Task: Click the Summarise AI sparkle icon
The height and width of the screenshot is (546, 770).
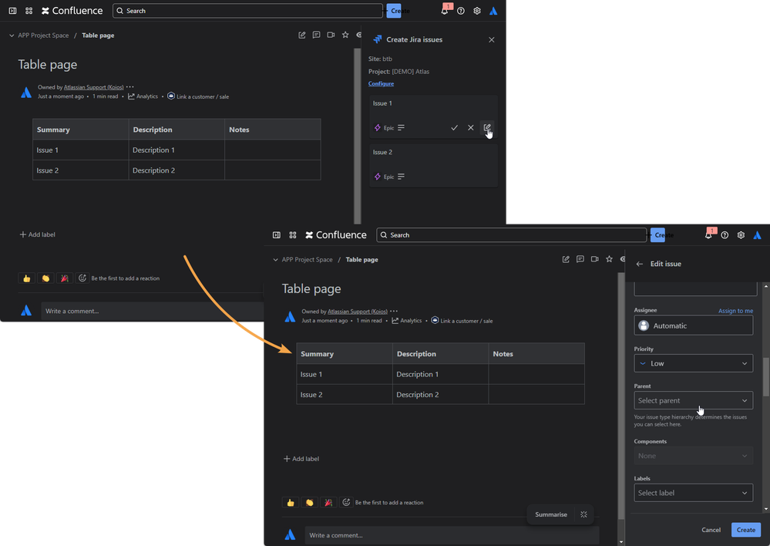Action: point(583,514)
